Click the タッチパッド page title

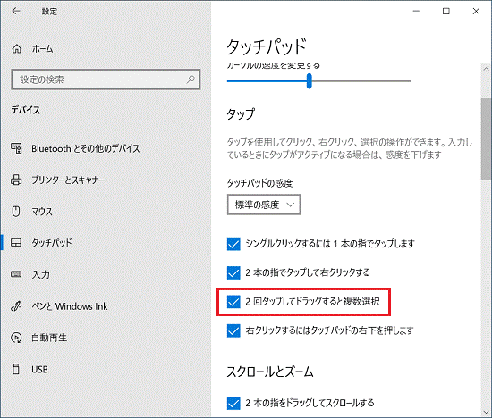pyautogui.click(x=267, y=47)
